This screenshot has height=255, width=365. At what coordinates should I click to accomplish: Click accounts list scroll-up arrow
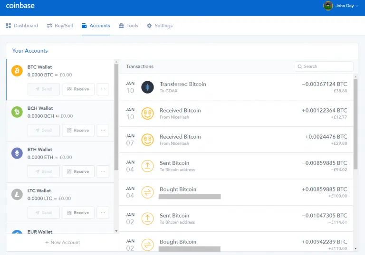coord(116,62)
